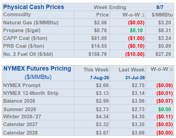The height and width of the screenshot is (138, 176).
Task: Select the $/MMBtu column header
Action: click(x=162, y=15)
